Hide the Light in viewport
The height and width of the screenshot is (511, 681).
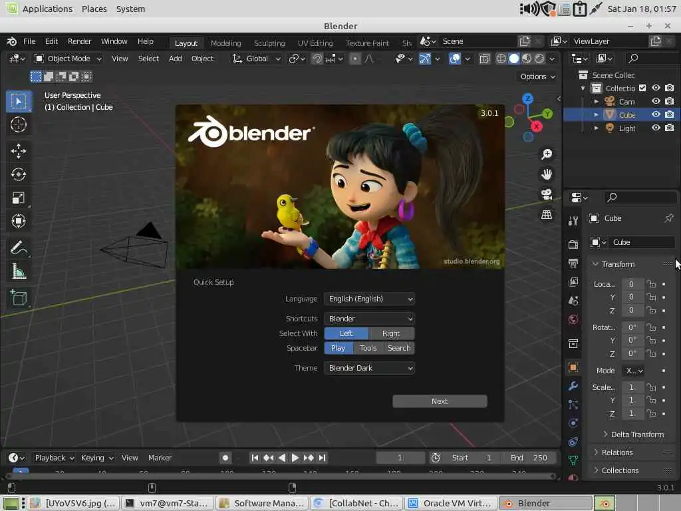pos(656,128)
